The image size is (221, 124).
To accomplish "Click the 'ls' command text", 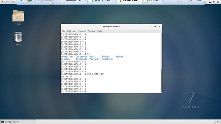I will click(x=88, y=54).
